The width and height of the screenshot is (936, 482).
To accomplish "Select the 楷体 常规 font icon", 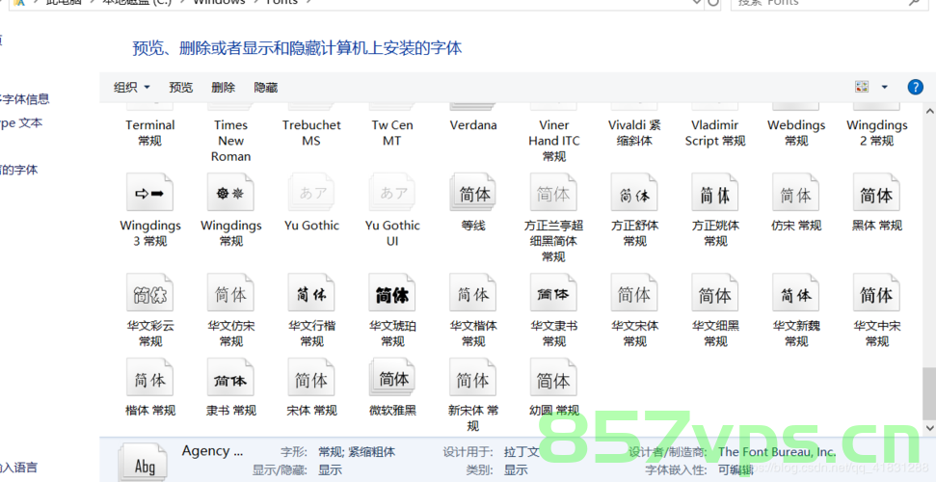I will point(149,377).
